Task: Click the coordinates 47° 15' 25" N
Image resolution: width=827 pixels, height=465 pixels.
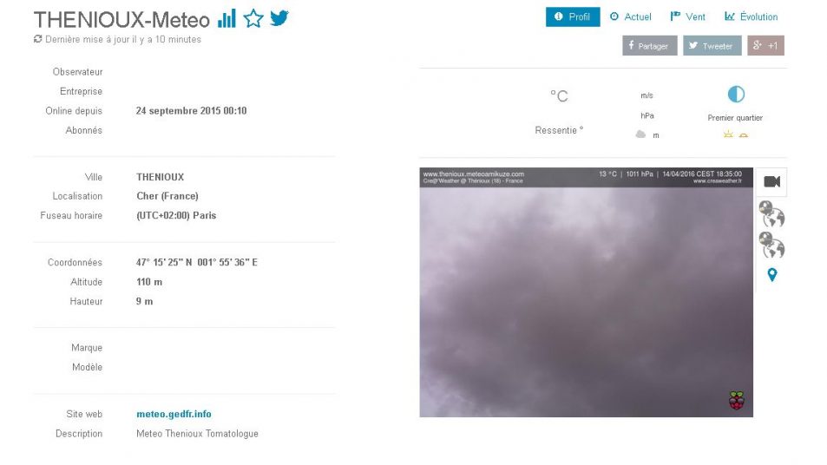Action: click(164, 263)
